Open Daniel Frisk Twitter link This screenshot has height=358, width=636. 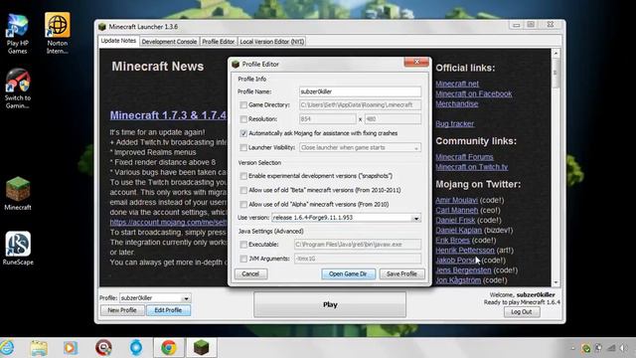tap(455, 221)
